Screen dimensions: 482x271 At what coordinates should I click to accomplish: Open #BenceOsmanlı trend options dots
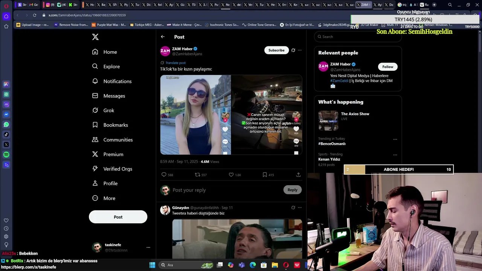395,139
